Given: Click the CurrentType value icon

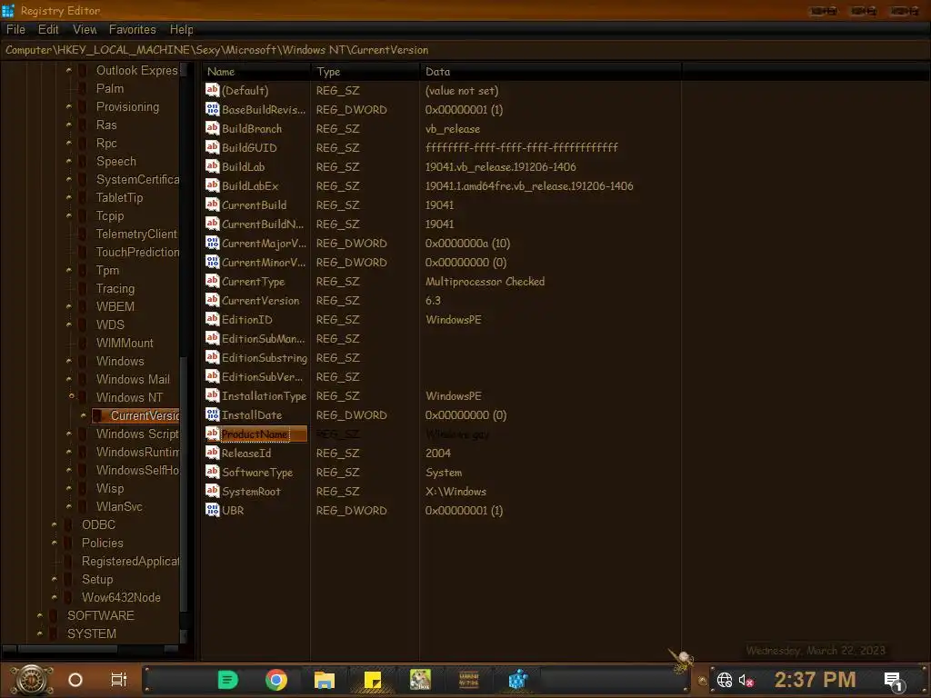Looking at the screenshot, I should 212,281.
